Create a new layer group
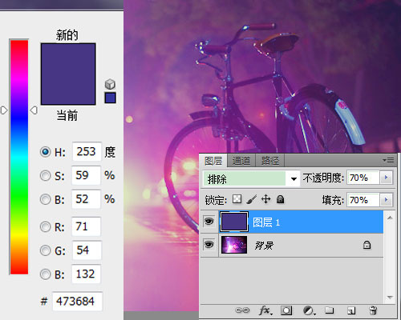This screenshot has width=401, height=320. (330, 310)
